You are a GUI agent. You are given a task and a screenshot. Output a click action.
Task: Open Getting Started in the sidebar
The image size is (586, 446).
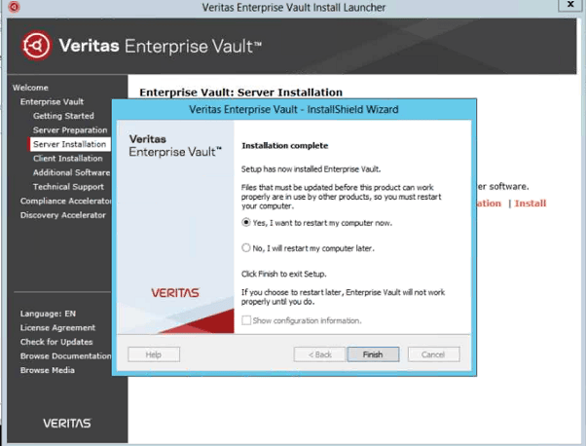[63, 116]
